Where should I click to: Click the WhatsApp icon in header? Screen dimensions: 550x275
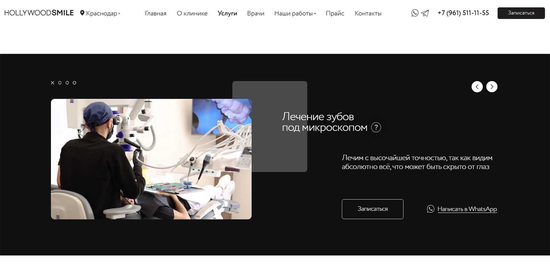pyautogui.click(x=415, y=13)
